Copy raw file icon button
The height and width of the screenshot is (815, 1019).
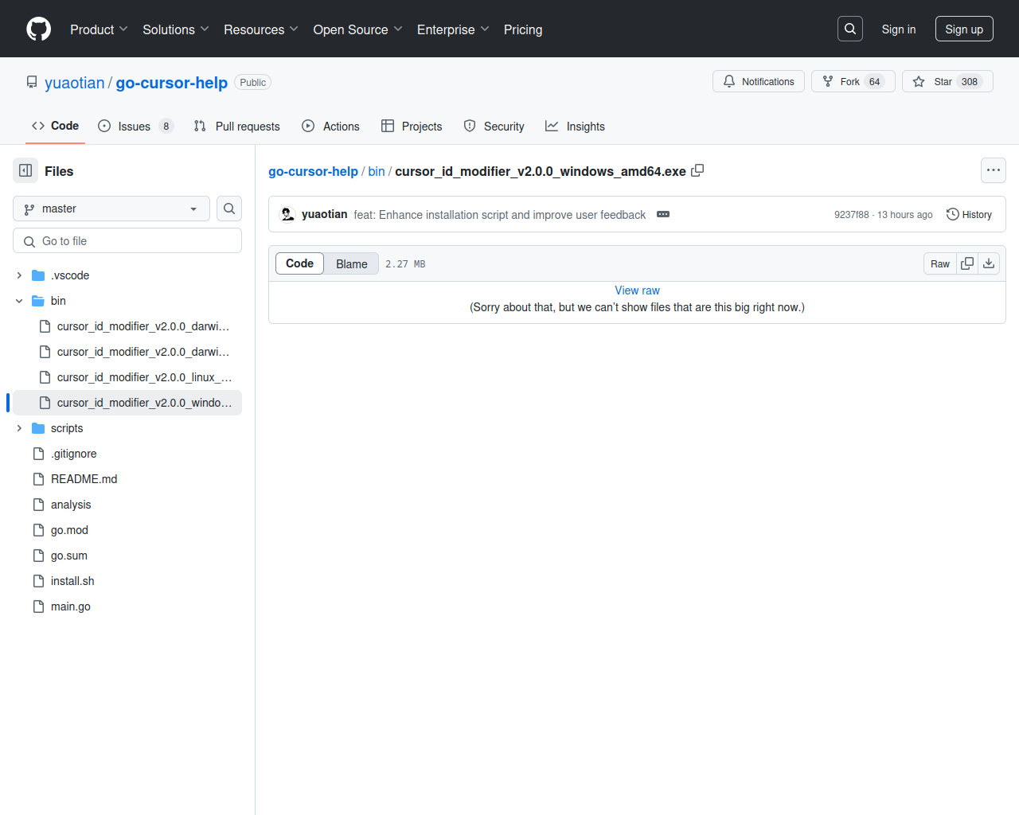(967, 263)
